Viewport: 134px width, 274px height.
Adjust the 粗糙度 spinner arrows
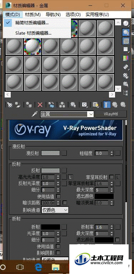111,153
